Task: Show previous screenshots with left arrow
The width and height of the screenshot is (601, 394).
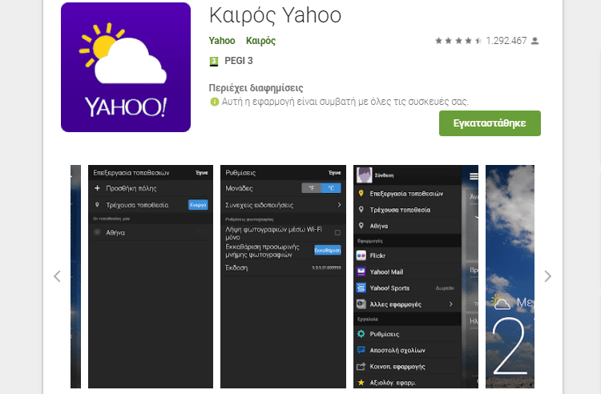Action: [57, 276]
